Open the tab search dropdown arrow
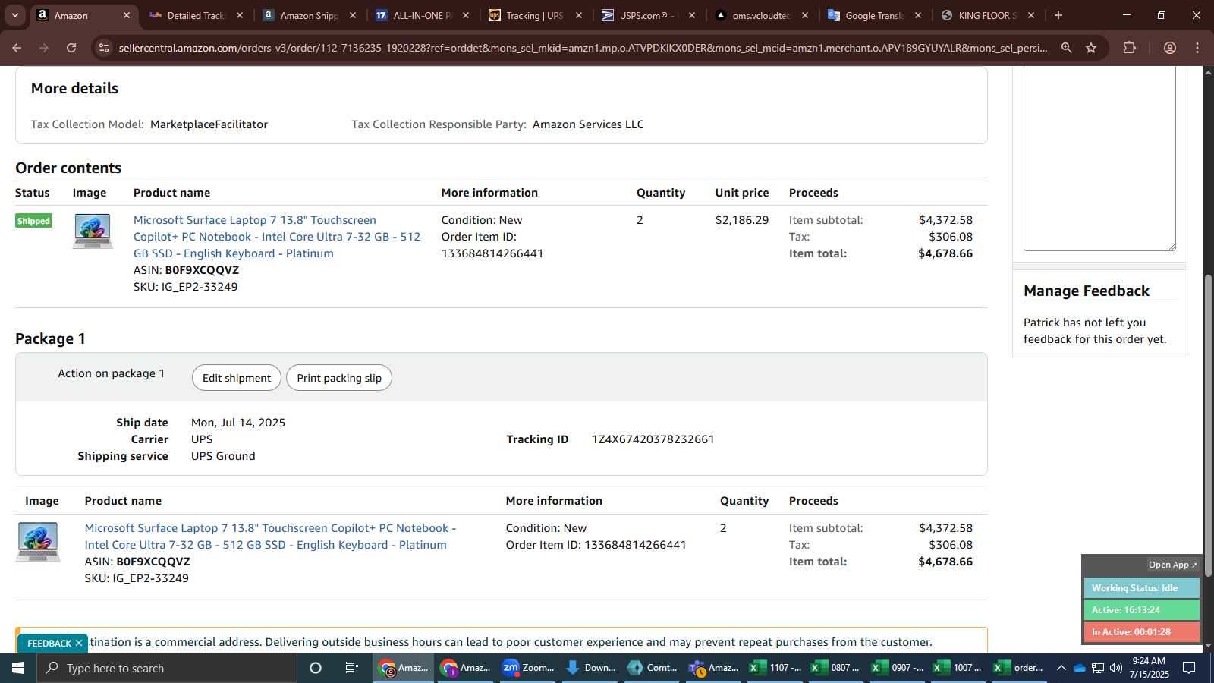Image resolution: width=1214 pixels, height=683 pixels. (14, 15)
